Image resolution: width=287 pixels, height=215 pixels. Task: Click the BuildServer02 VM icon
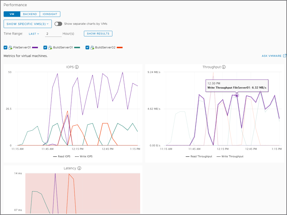pyautogui.click(x=92, y=48)
